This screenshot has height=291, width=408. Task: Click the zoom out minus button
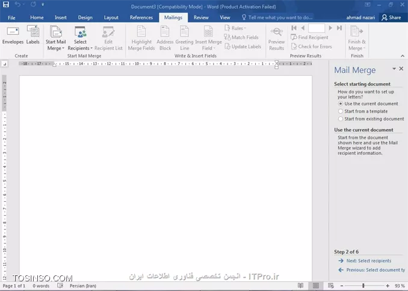pyautogui.click(x=342, y=286)
